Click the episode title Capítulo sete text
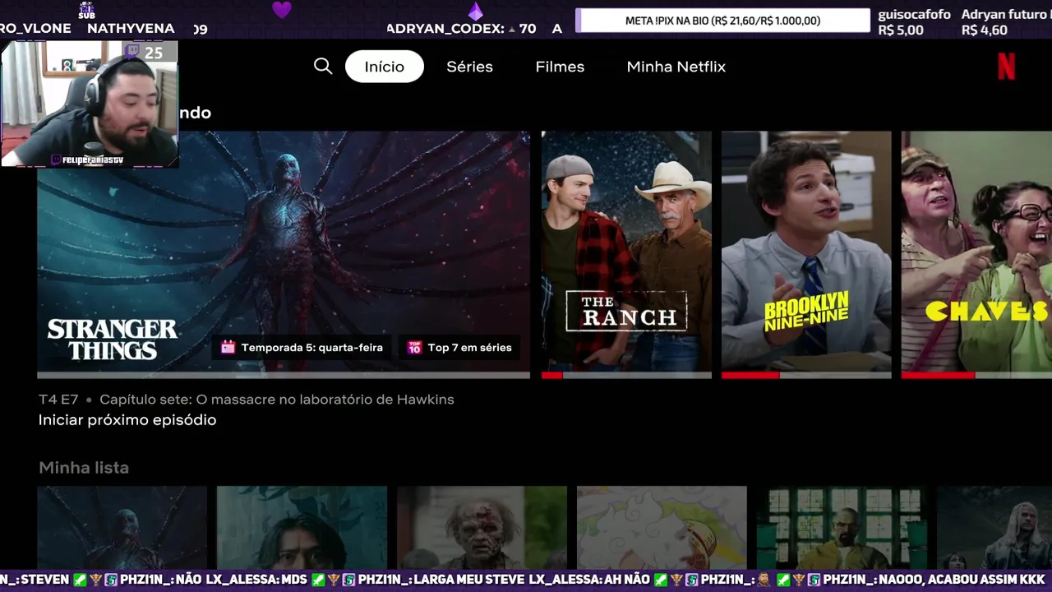Screen dimensions: 1052x592 [x=277, y=400]
